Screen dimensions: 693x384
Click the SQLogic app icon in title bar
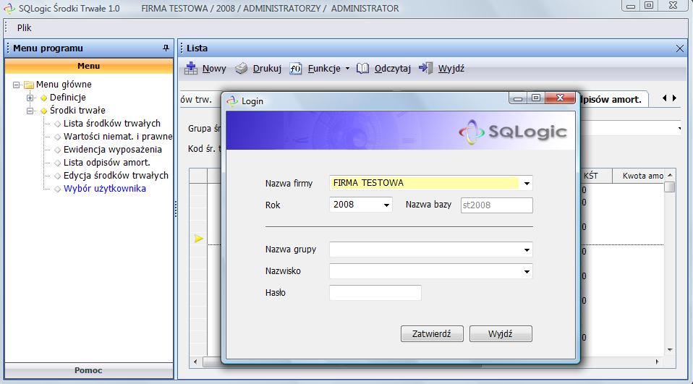(9, 9)
